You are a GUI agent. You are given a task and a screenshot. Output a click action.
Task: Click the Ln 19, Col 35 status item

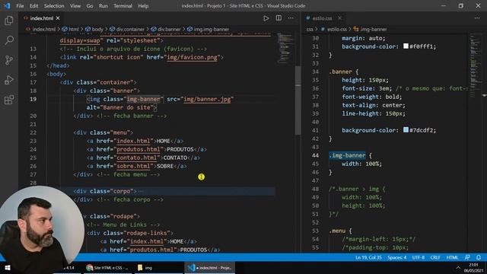(x=368, y=257)
